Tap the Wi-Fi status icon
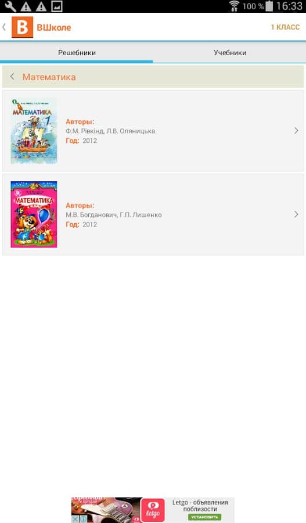Image resolution: width=306 pixels, height=523 pixels. (235, 6)
